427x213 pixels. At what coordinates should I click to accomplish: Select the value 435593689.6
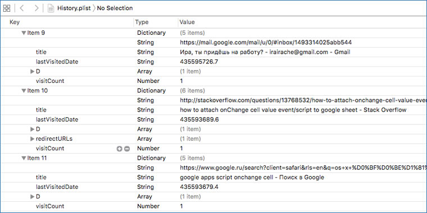(199, 119)
